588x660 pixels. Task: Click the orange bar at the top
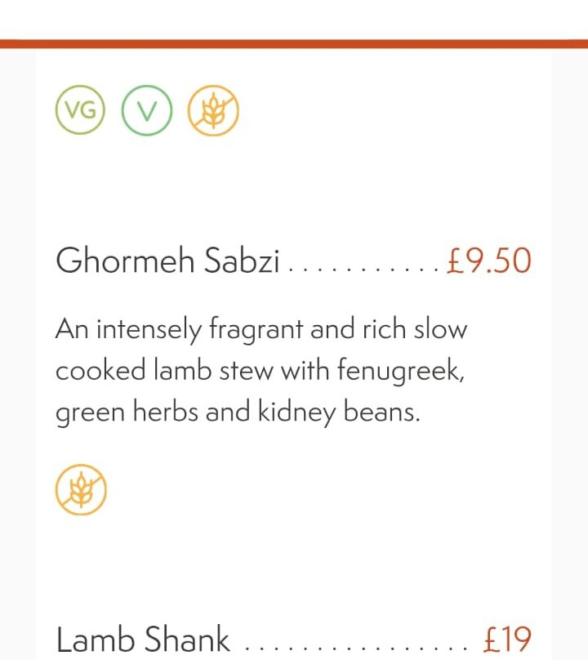[294, 43]
